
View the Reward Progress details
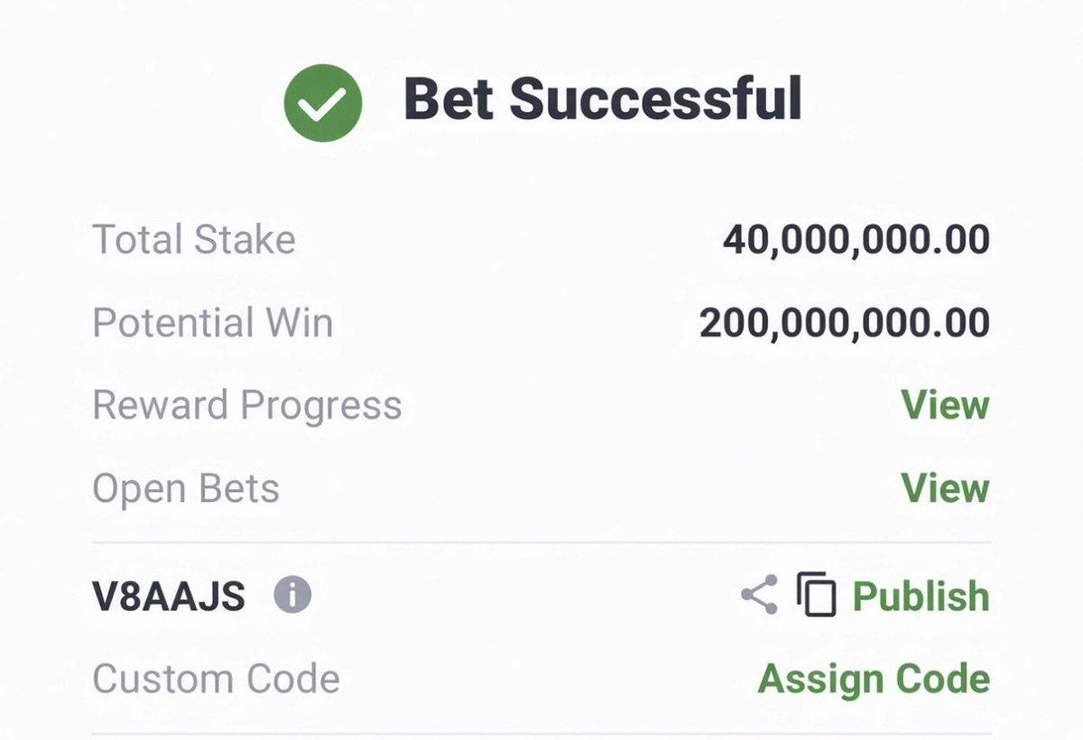pyautogui.click(x=945, y=405)
